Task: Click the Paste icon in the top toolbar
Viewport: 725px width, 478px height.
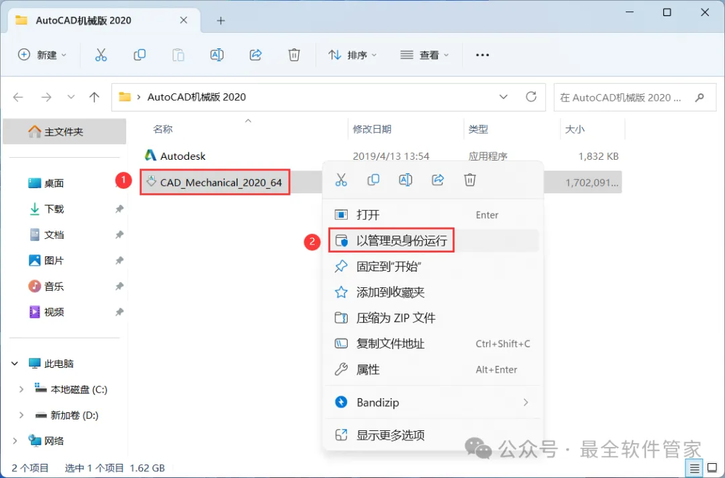Action: coord(178,55)
